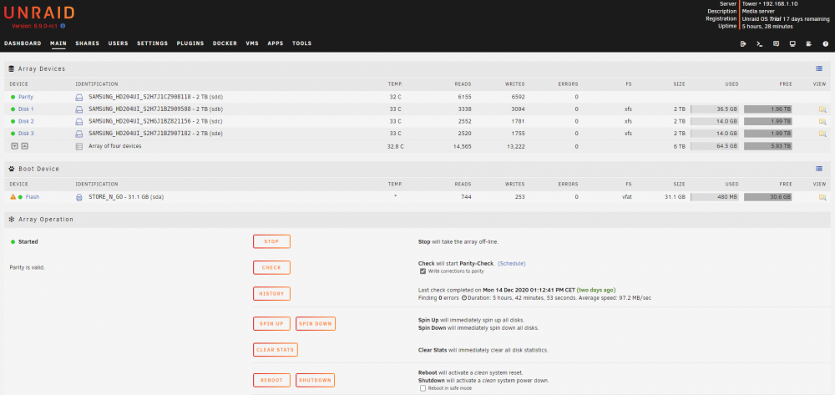This screenshot has height=395, width=835.
Task: Click the logout icon in top toolbar
Action: (743, 43)
